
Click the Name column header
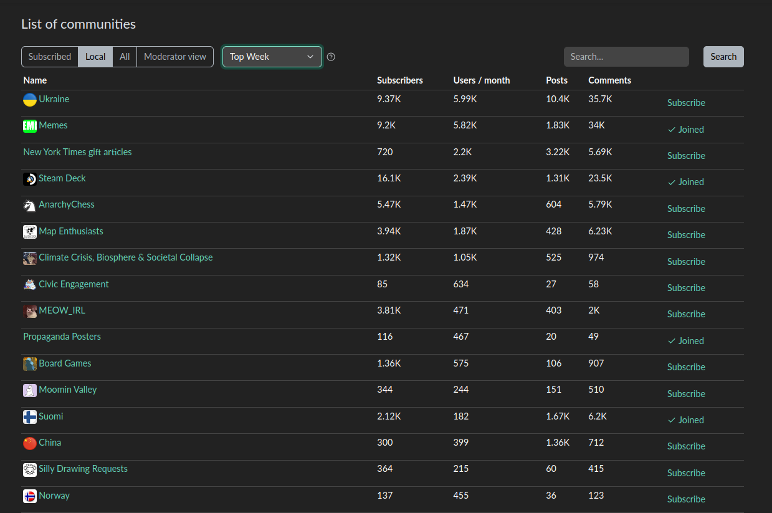pyautogui.click(x=35, y=80)
